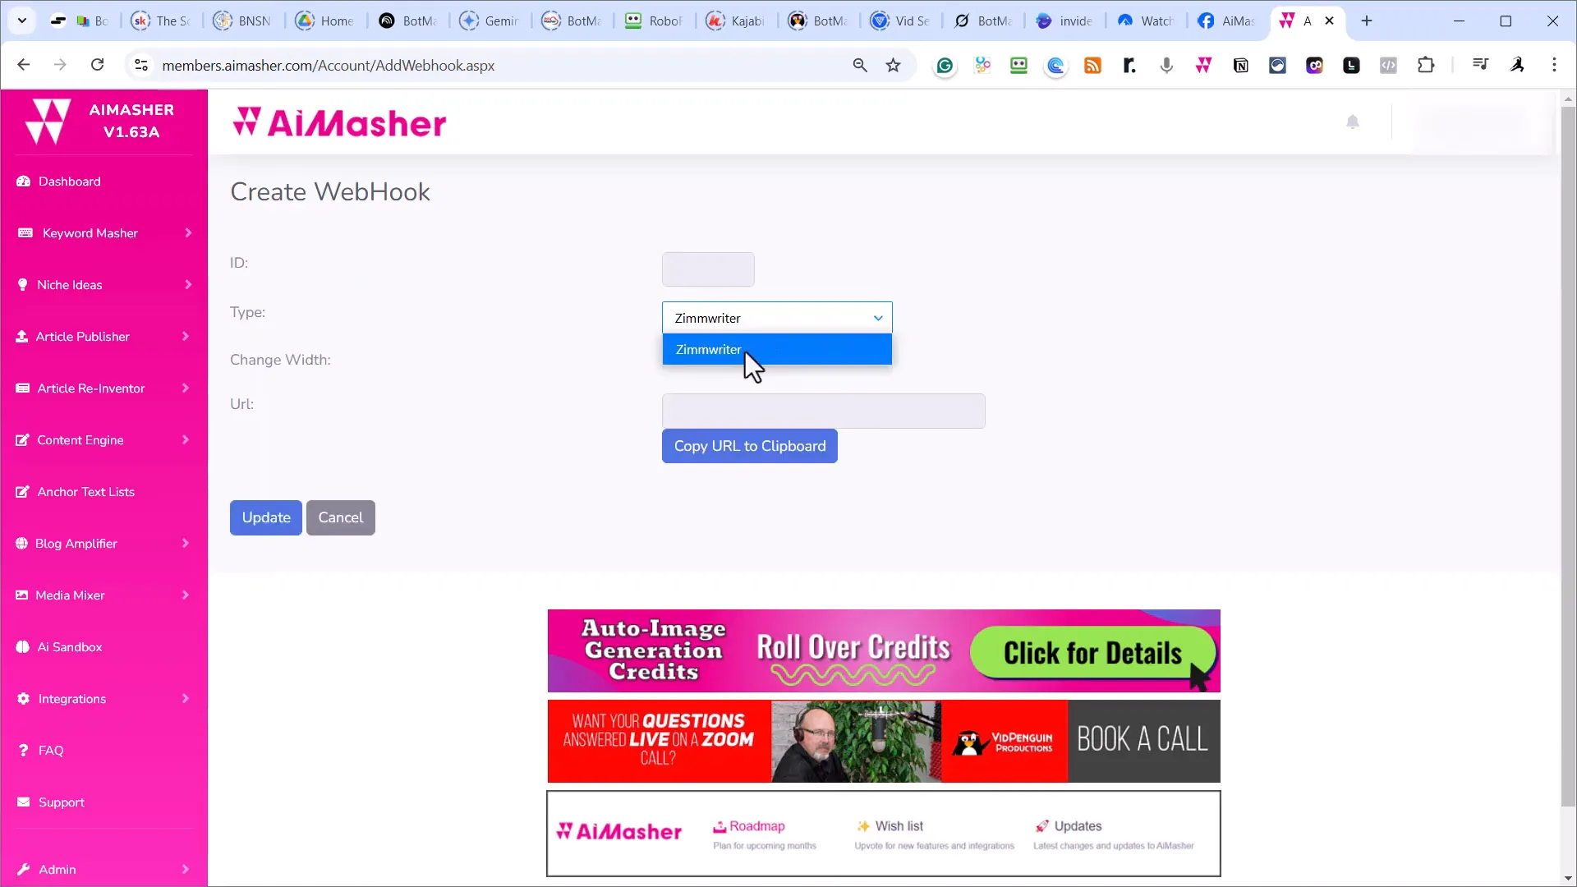Click the Integrations gear icon
This screenshot has height=887, width=1577.
(23, 699)
